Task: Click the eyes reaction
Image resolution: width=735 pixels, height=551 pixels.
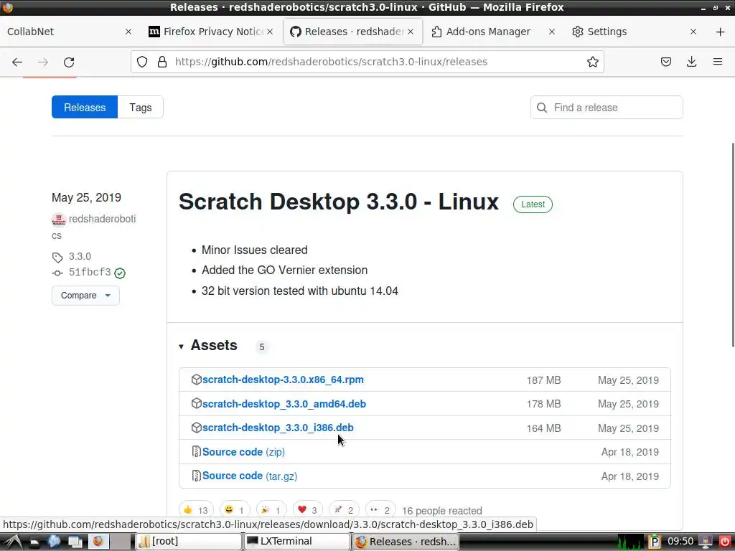Action: click(380, 510)
